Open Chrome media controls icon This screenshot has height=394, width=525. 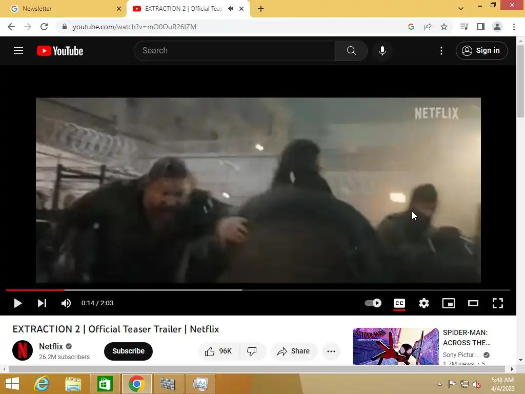tap(464, 27)
